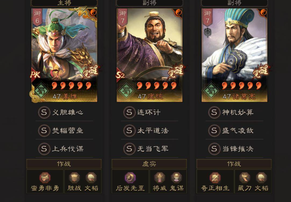Viewport: 291px width, 202px height.
Task: Open the 后发先至 tactic icon
Action: tap(130, 178)
